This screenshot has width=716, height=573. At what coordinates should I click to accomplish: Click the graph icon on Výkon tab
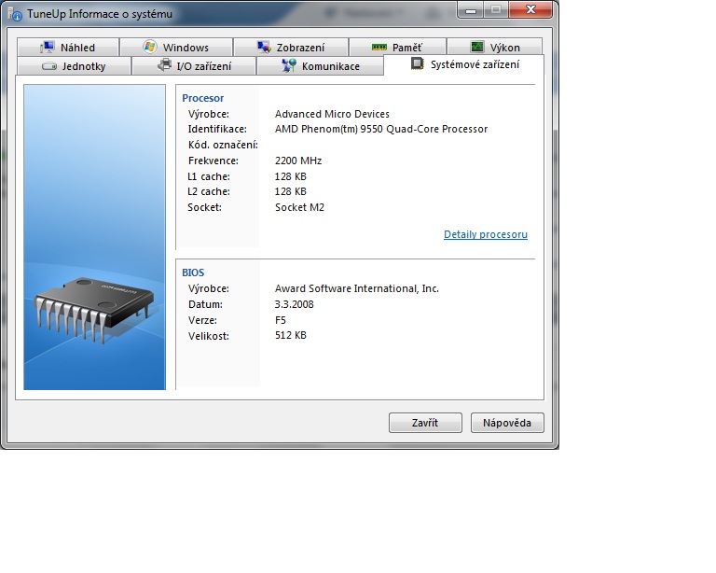coord(476,47)
